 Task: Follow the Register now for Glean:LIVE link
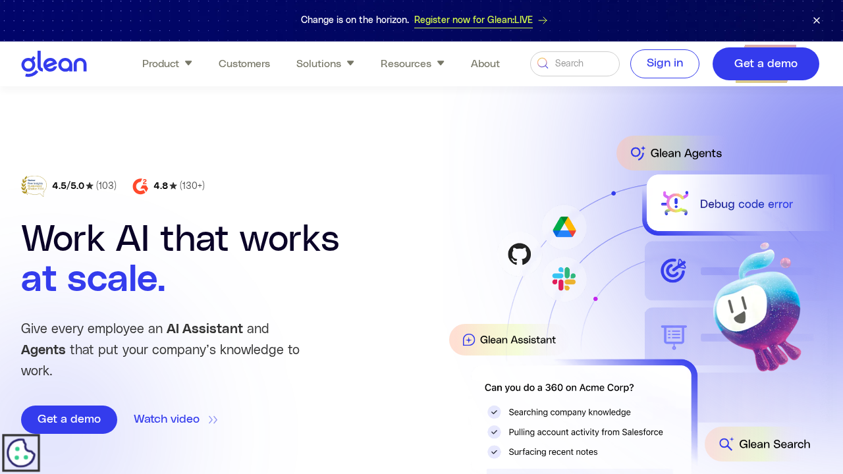tap(473, 20)
